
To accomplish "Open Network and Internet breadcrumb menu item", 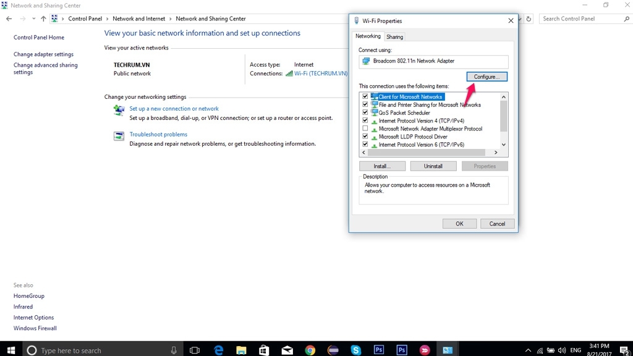I will coord(139,19).
